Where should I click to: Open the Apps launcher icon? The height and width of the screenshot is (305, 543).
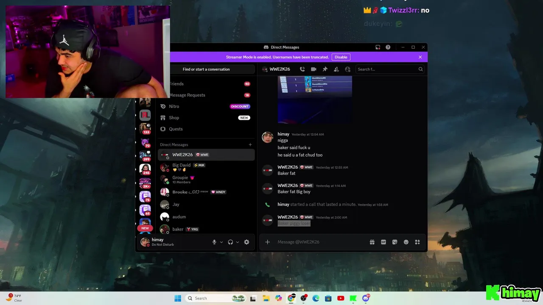pyautogui.click(x=417, y=242)
